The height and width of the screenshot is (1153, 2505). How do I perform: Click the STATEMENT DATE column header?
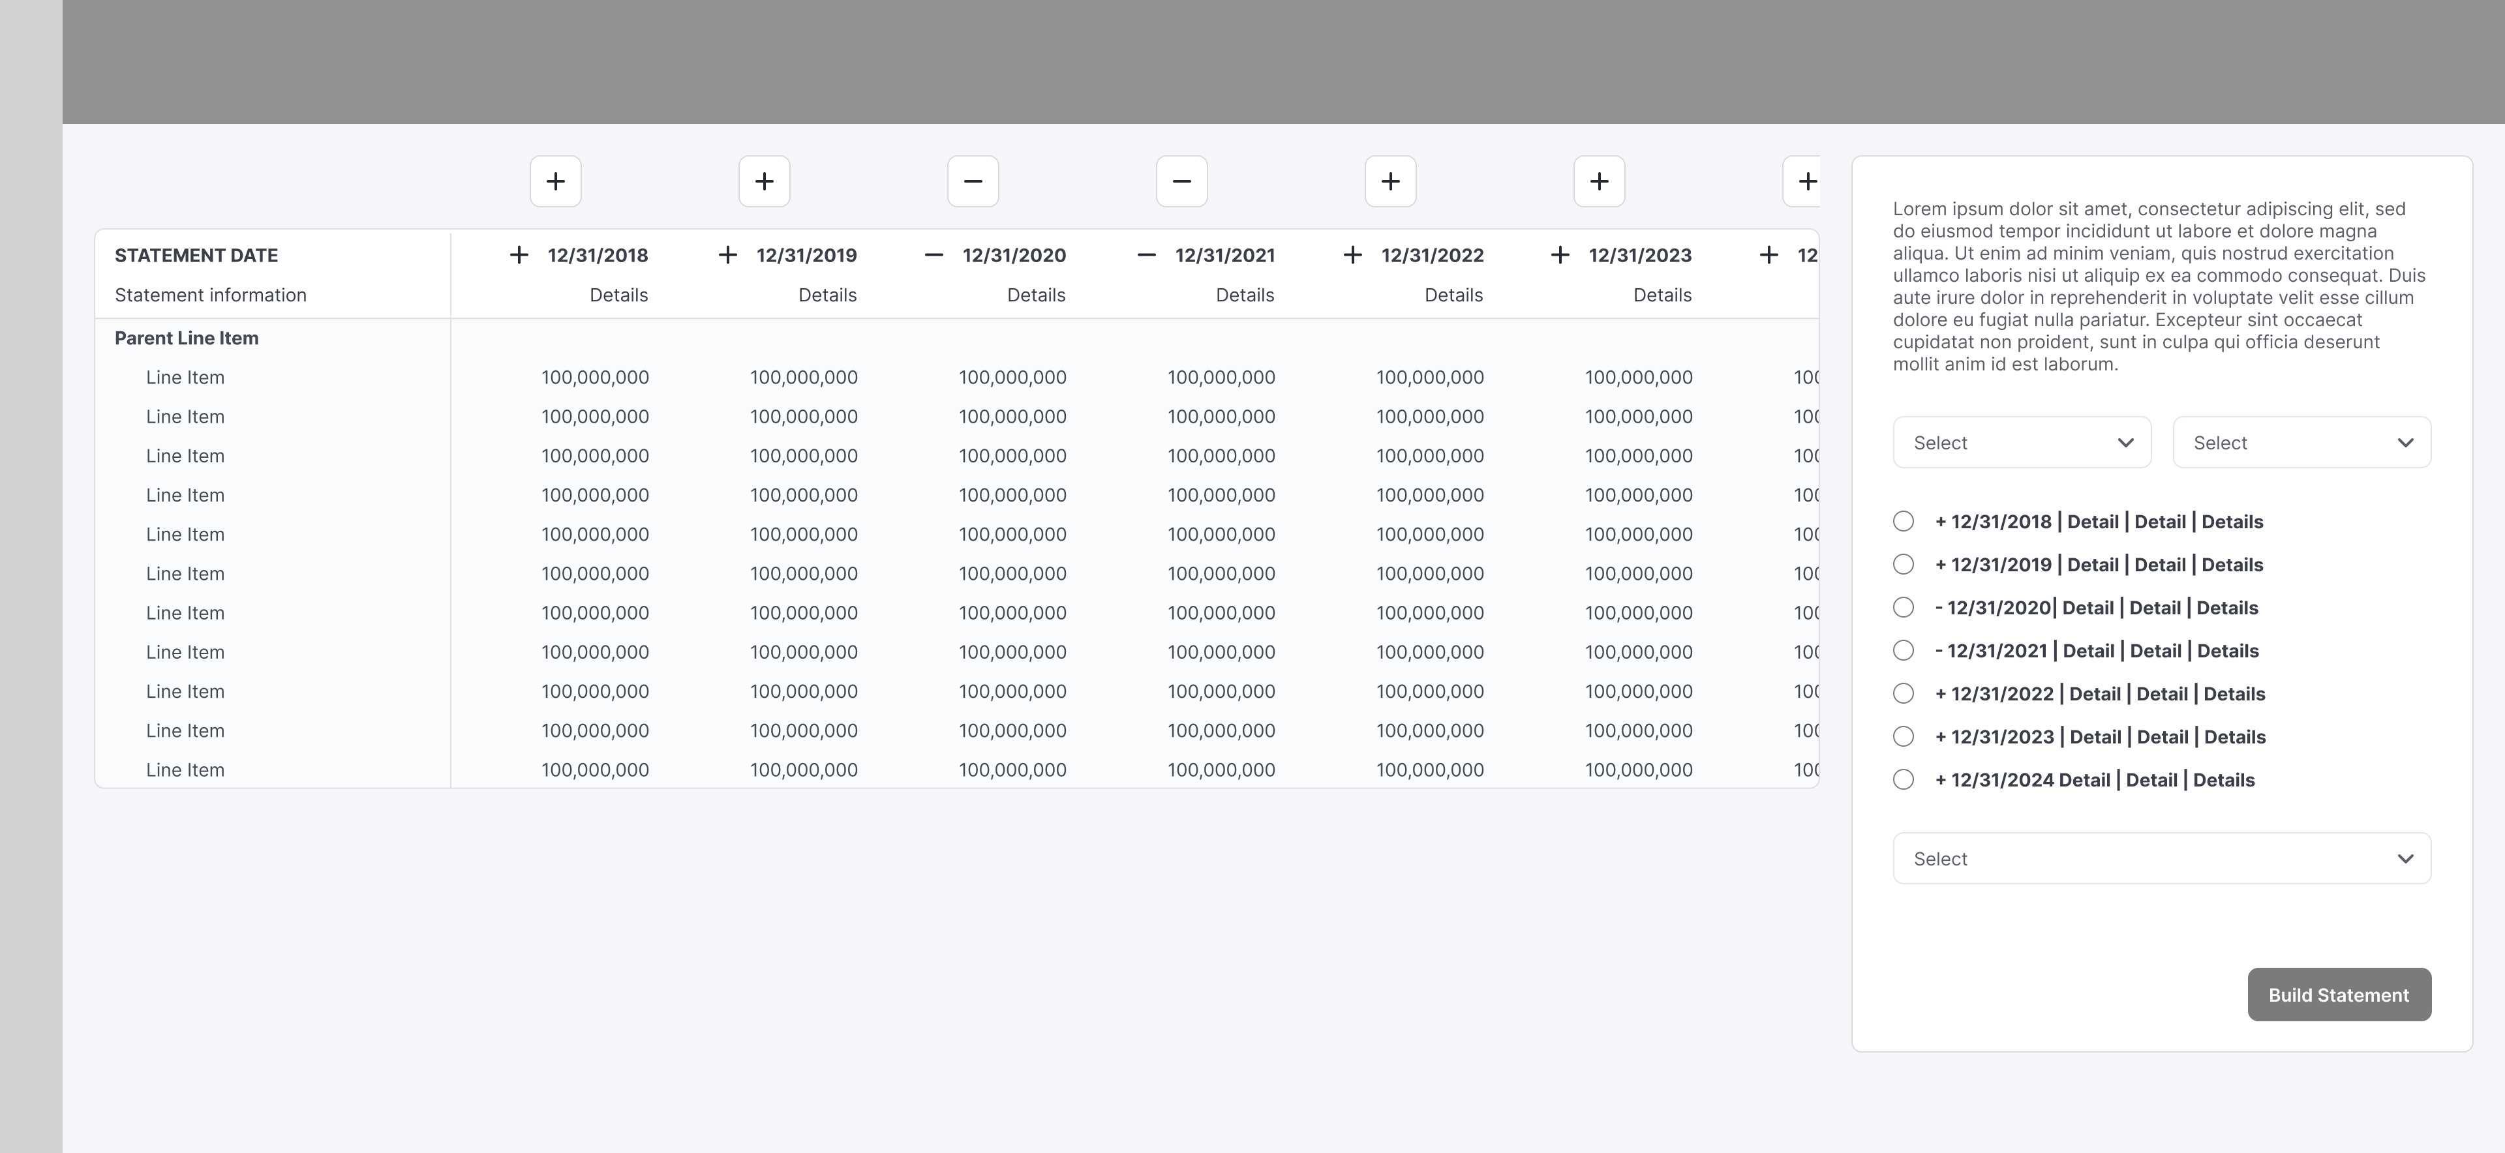tap(196, 255)
